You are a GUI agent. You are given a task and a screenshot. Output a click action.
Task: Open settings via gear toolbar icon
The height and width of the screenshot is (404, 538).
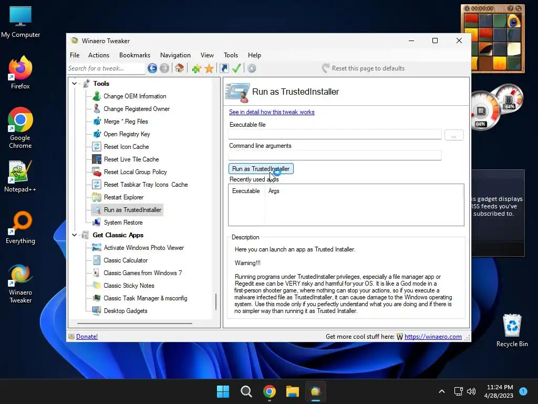252,68
